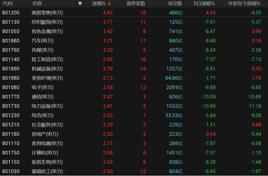Sort by 年初至今涨幅% column header
The image size is (268, 176).
244,3
